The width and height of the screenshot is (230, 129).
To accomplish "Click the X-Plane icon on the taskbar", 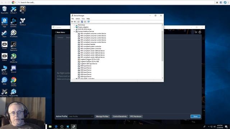I will tap(68, 126).
